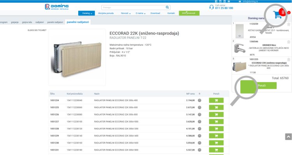Delete cart item 1051225 with trash icon
The height and width of the screenshot is (155, 292).
pyautogui.click(x=288, y=60)
